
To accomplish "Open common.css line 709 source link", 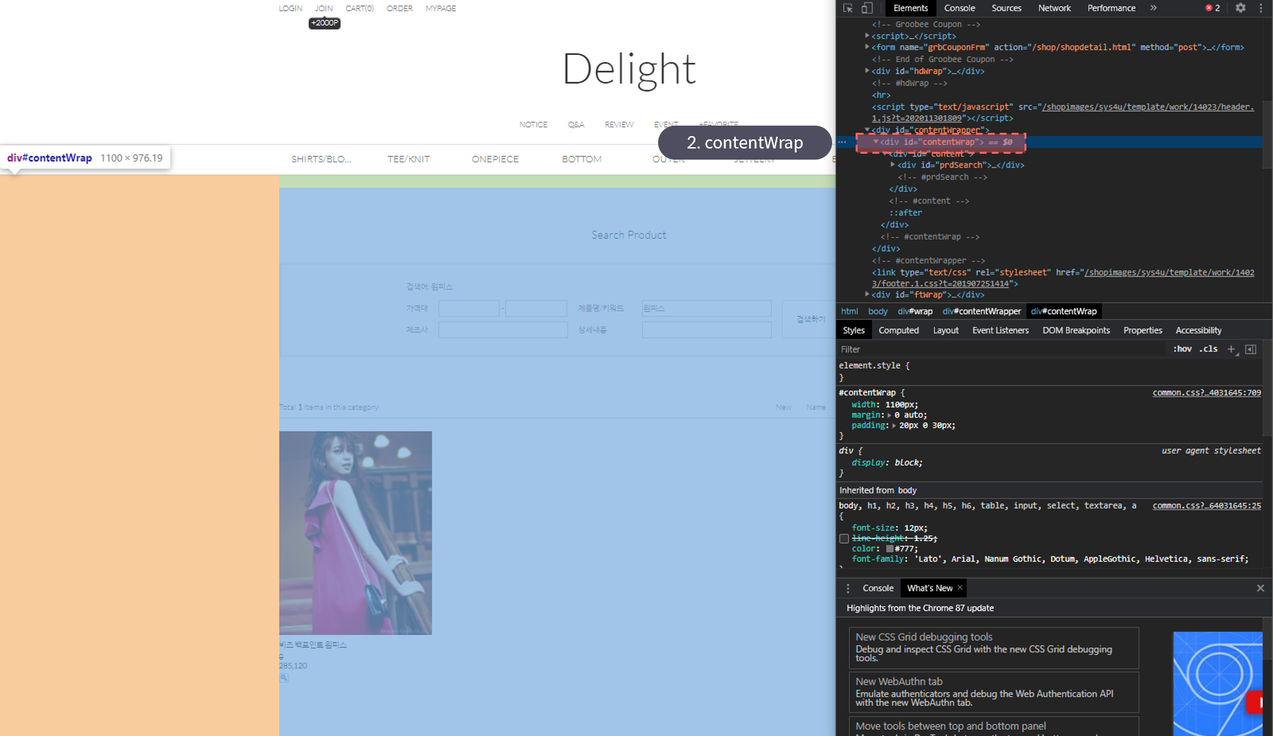I will point(1206,393).
